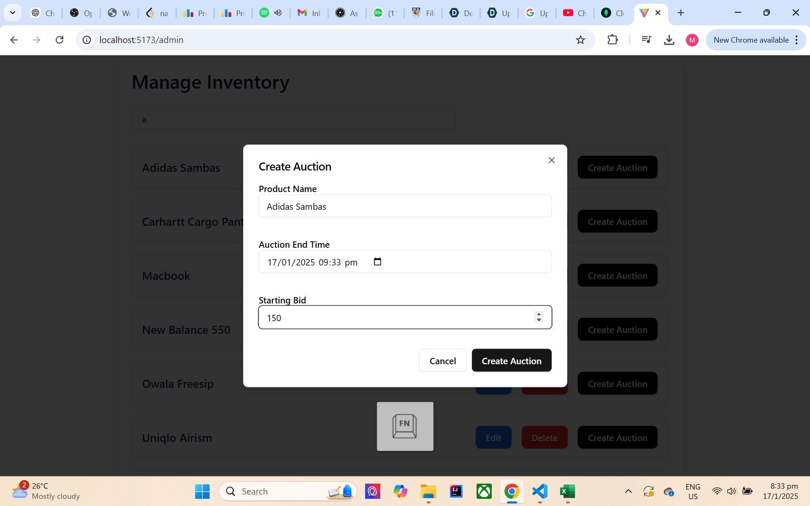The height and width of the screenshot is (506, 810).
Task: Open Copilot from the taskbar
Action: [400, 491]
